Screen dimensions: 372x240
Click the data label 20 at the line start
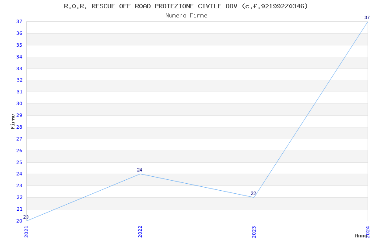click(26, 217)
